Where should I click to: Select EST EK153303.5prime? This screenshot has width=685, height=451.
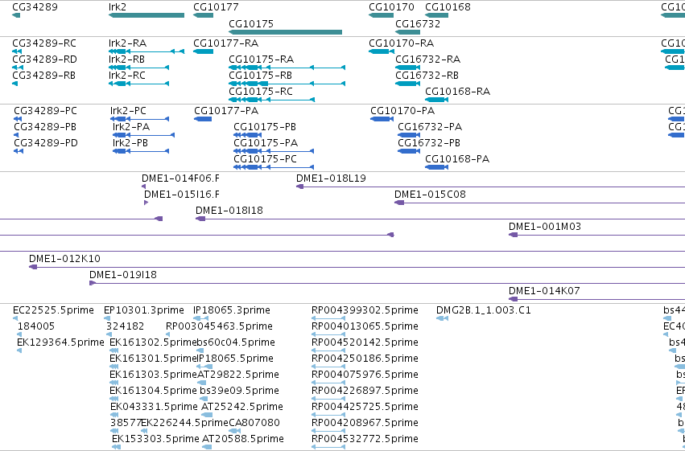click(x=116, y=448)
